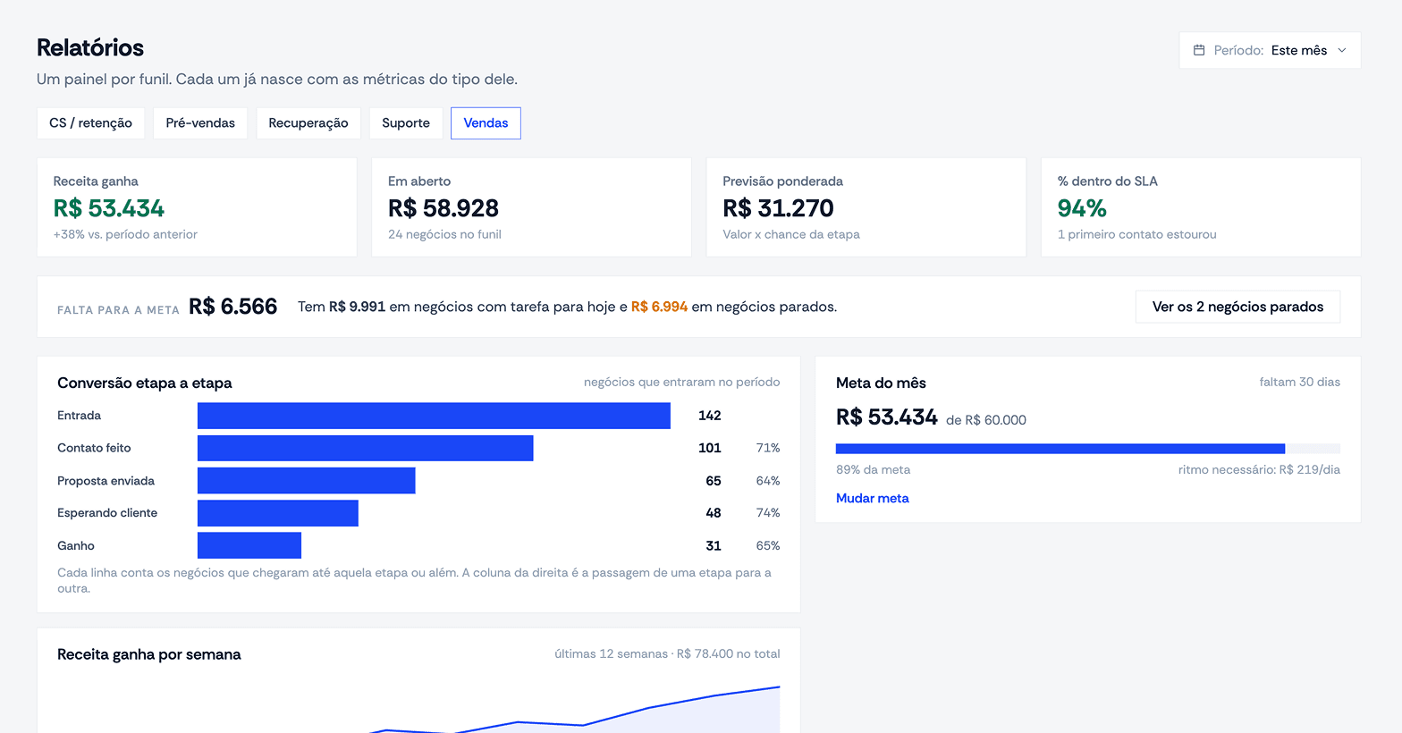
Task: Click the Meta do mês progress bar
Action: point(1088,449)
